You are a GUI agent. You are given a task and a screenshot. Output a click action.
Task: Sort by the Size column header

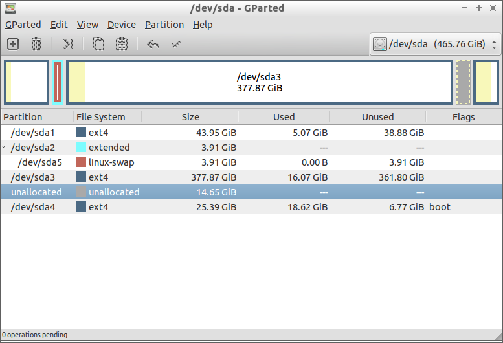[190, 117]
